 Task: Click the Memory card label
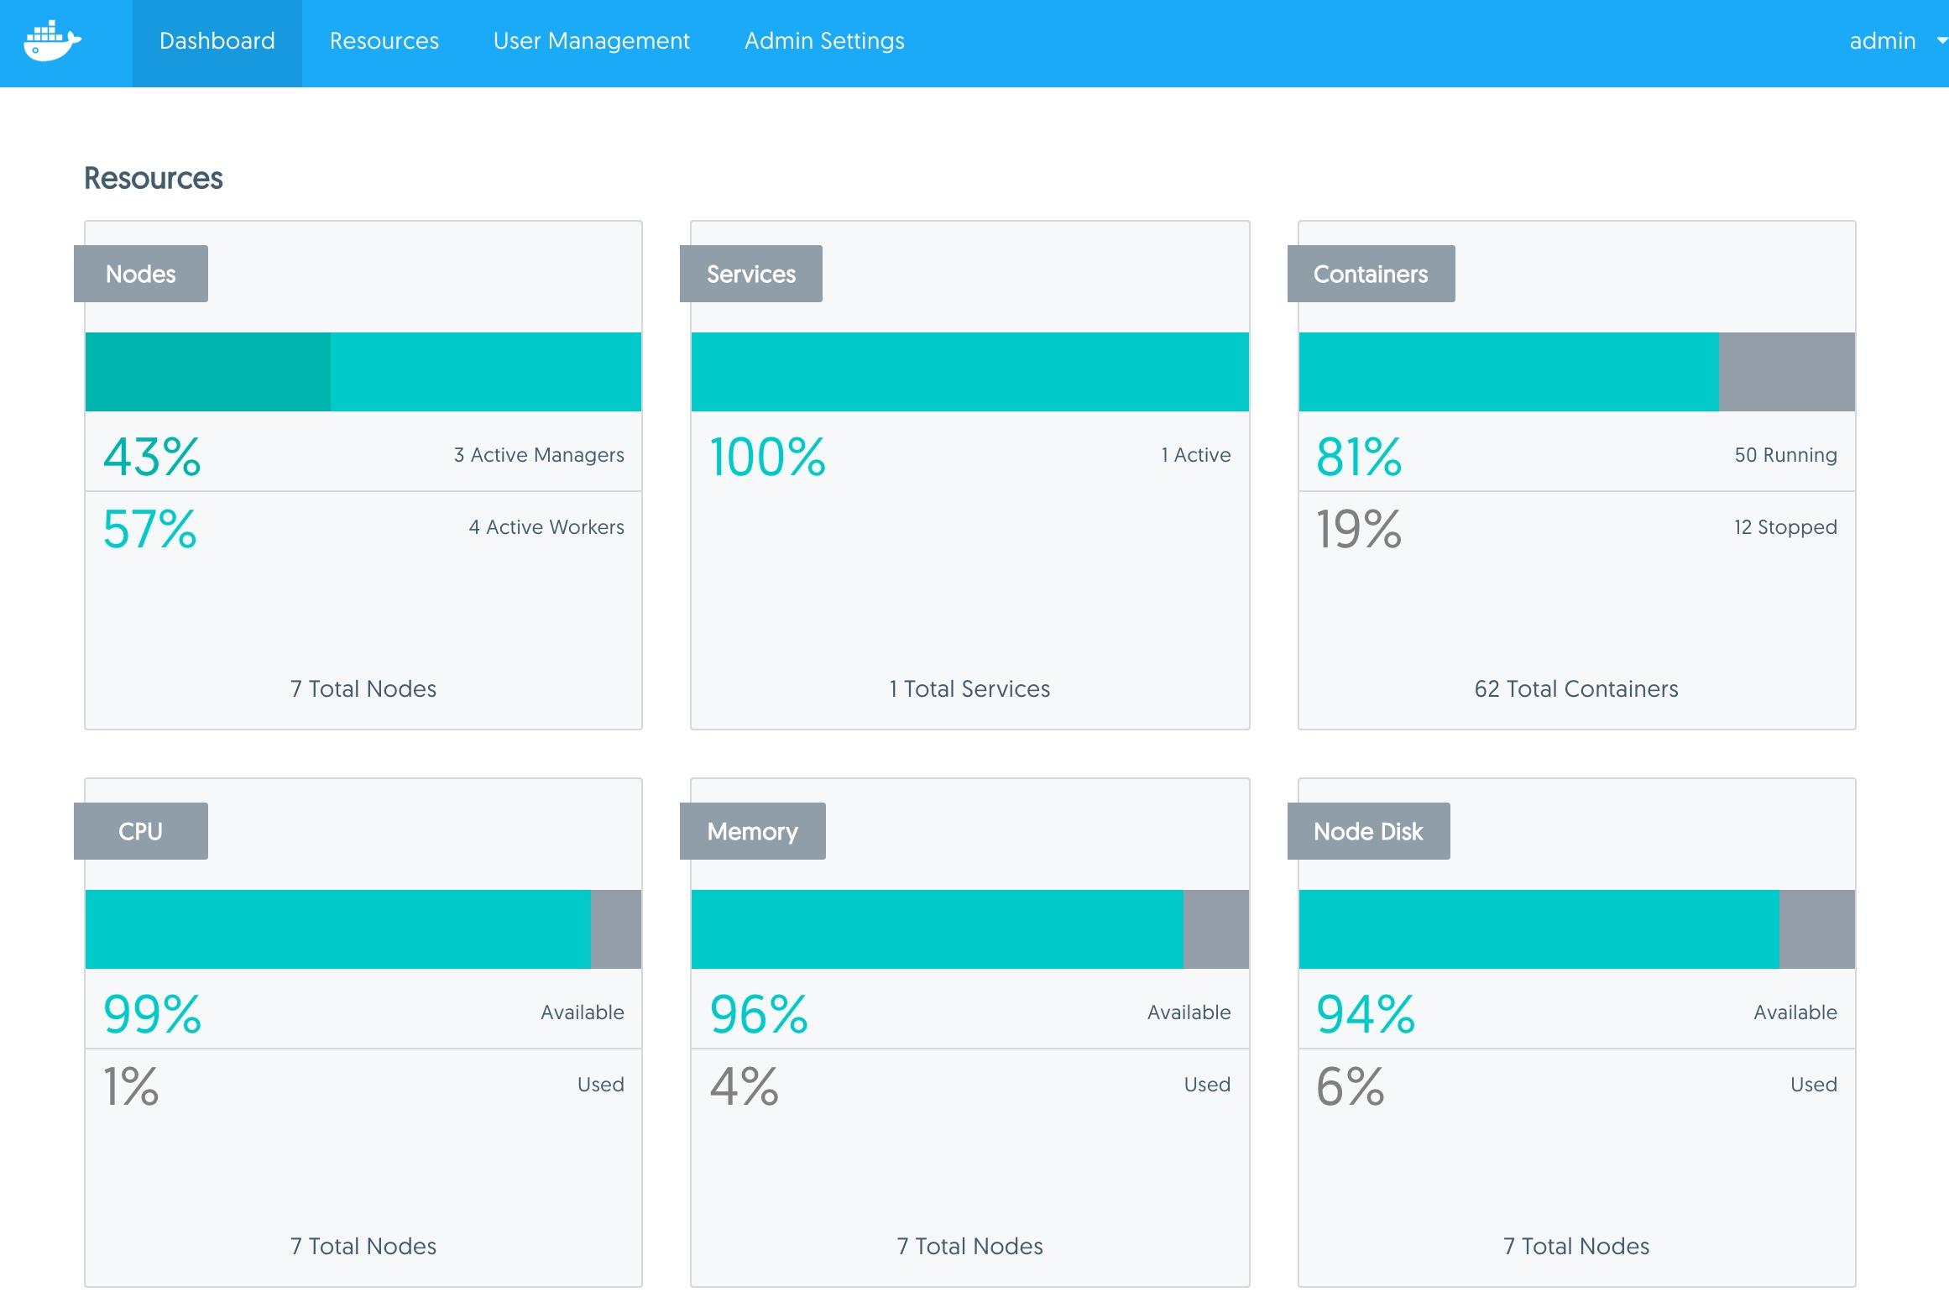(753, 831)
